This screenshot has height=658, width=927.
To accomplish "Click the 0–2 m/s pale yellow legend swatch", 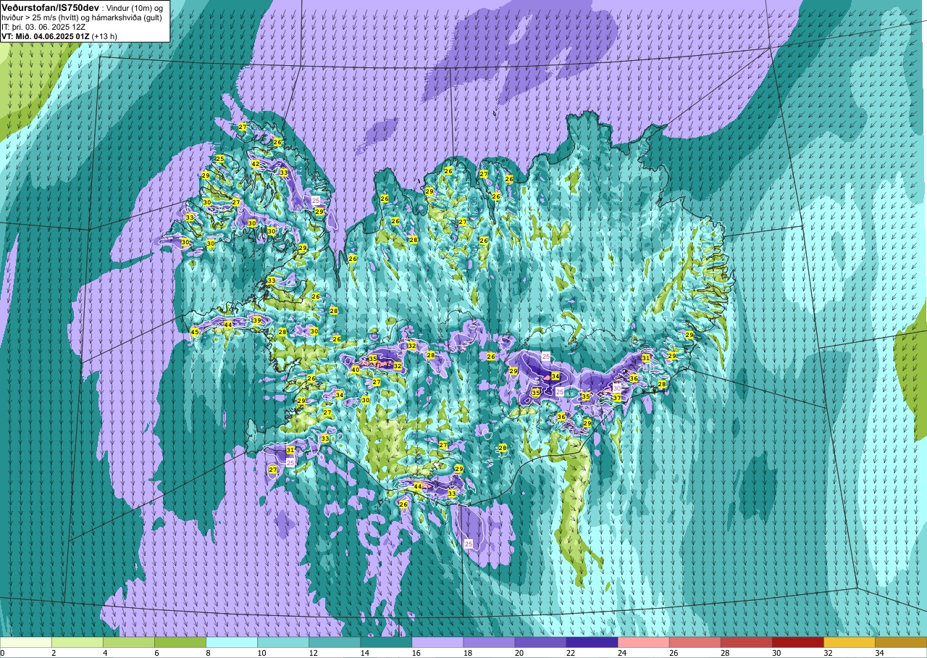I will click(x=26, y=642).
